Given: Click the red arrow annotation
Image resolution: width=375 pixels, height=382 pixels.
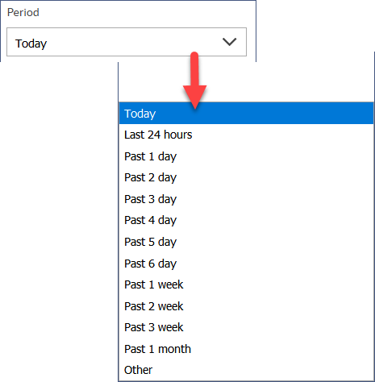Looking at the screenshot, I should (x=194, y=81).
